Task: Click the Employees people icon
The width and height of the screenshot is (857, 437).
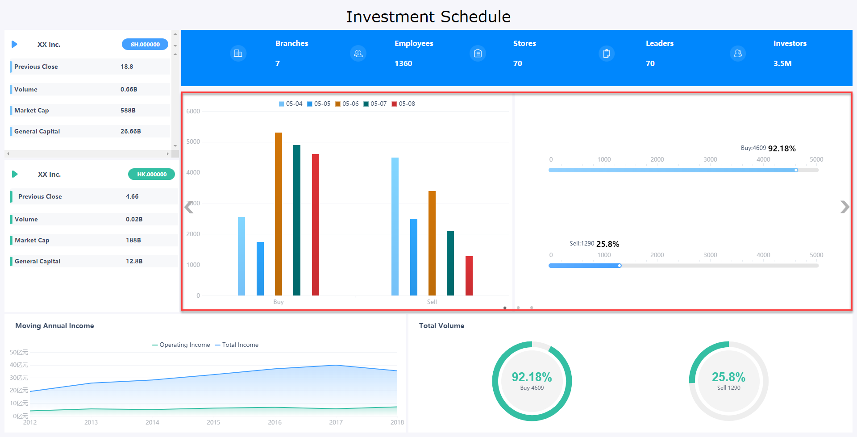Action: pos(358,54)
